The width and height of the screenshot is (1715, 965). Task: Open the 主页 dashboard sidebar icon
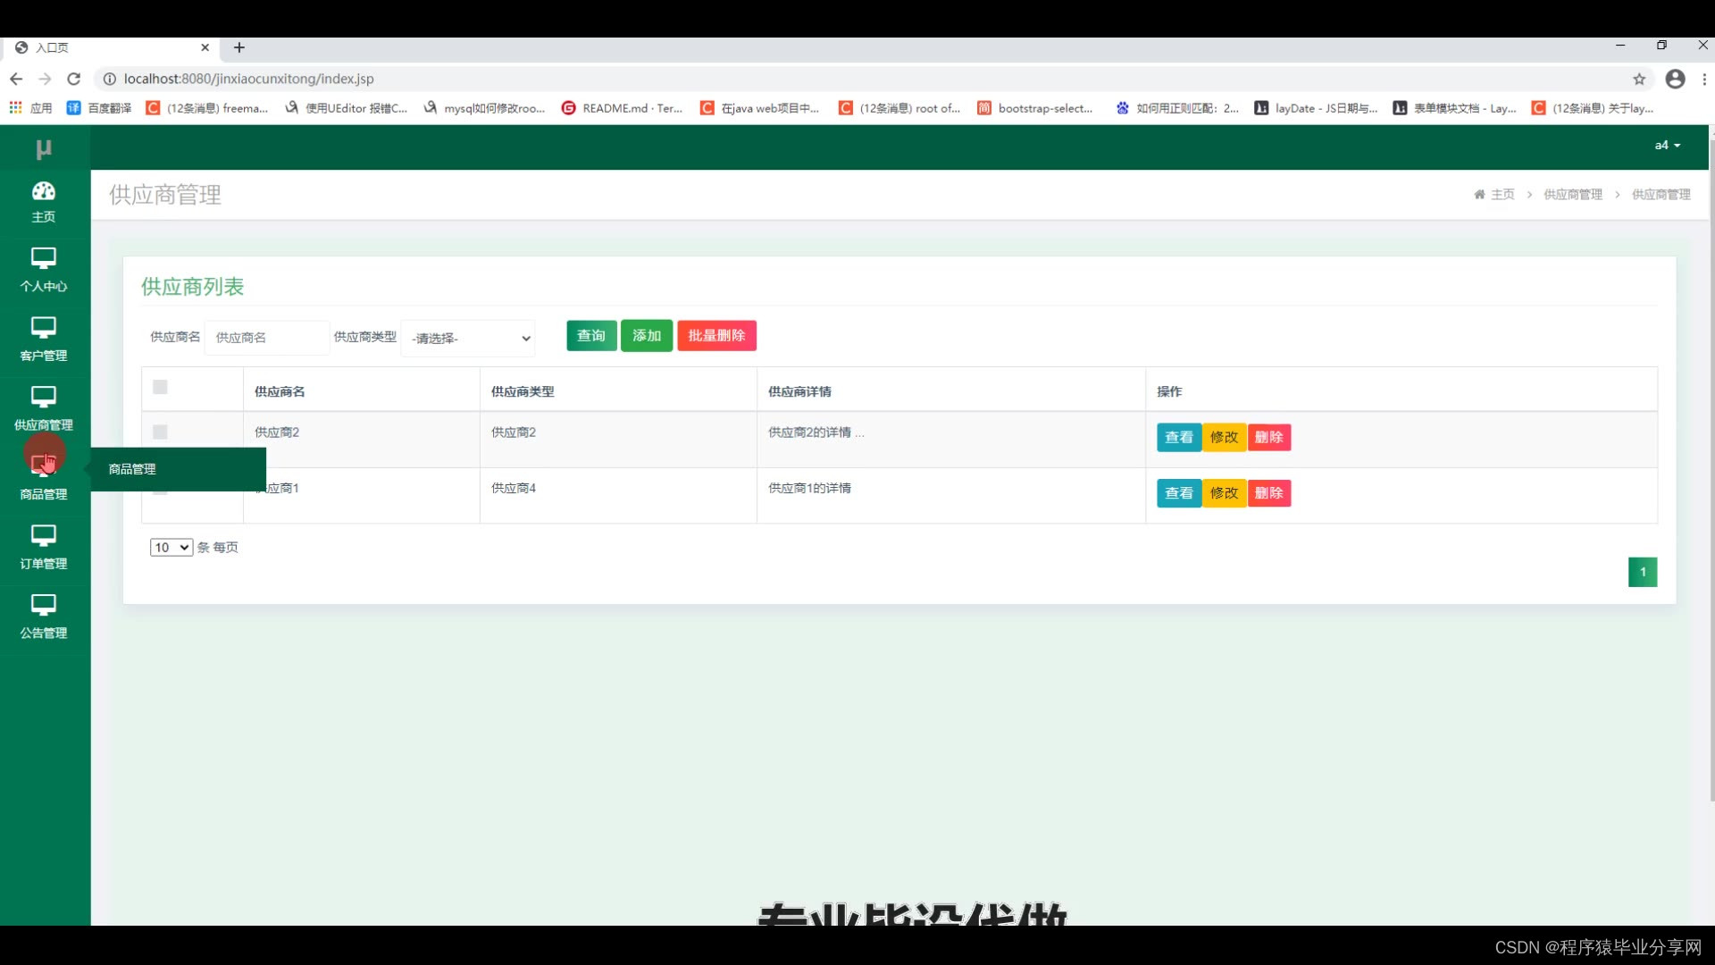[x=43, y=192]
